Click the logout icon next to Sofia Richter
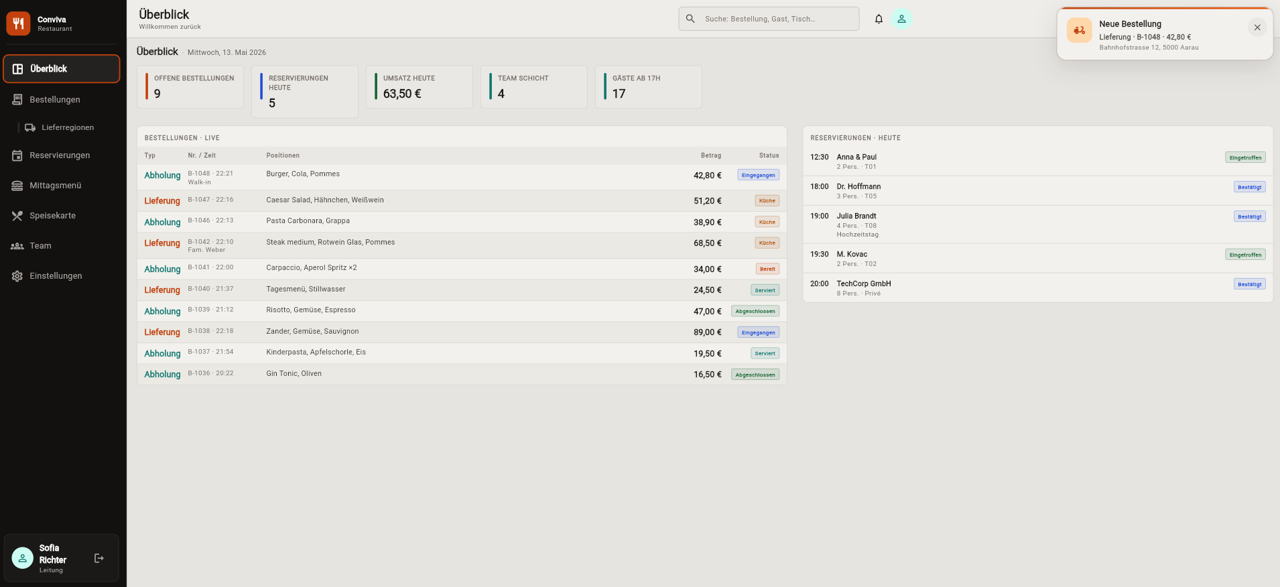This screenshot has height=587, width=1280. 99,558
